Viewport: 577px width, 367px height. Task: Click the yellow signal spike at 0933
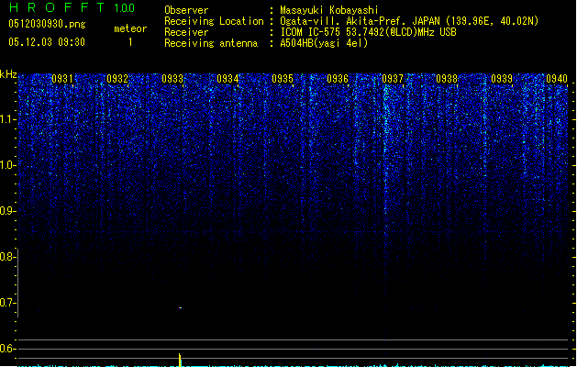coord(180,360)
